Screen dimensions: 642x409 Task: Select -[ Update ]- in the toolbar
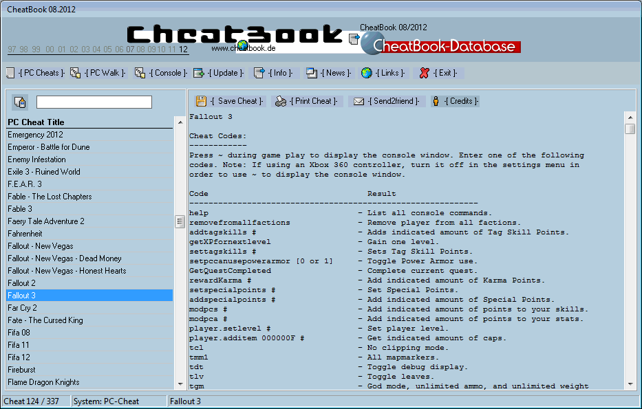pos(226,74)
